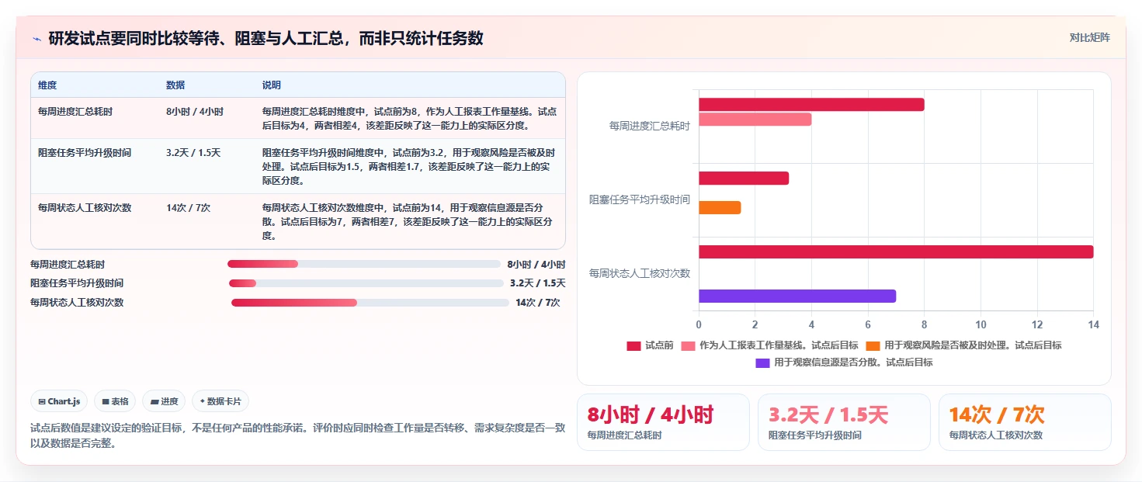
Task: Click x-axis tick label 0
Action: pyautogui.click(x=699, y=324)
